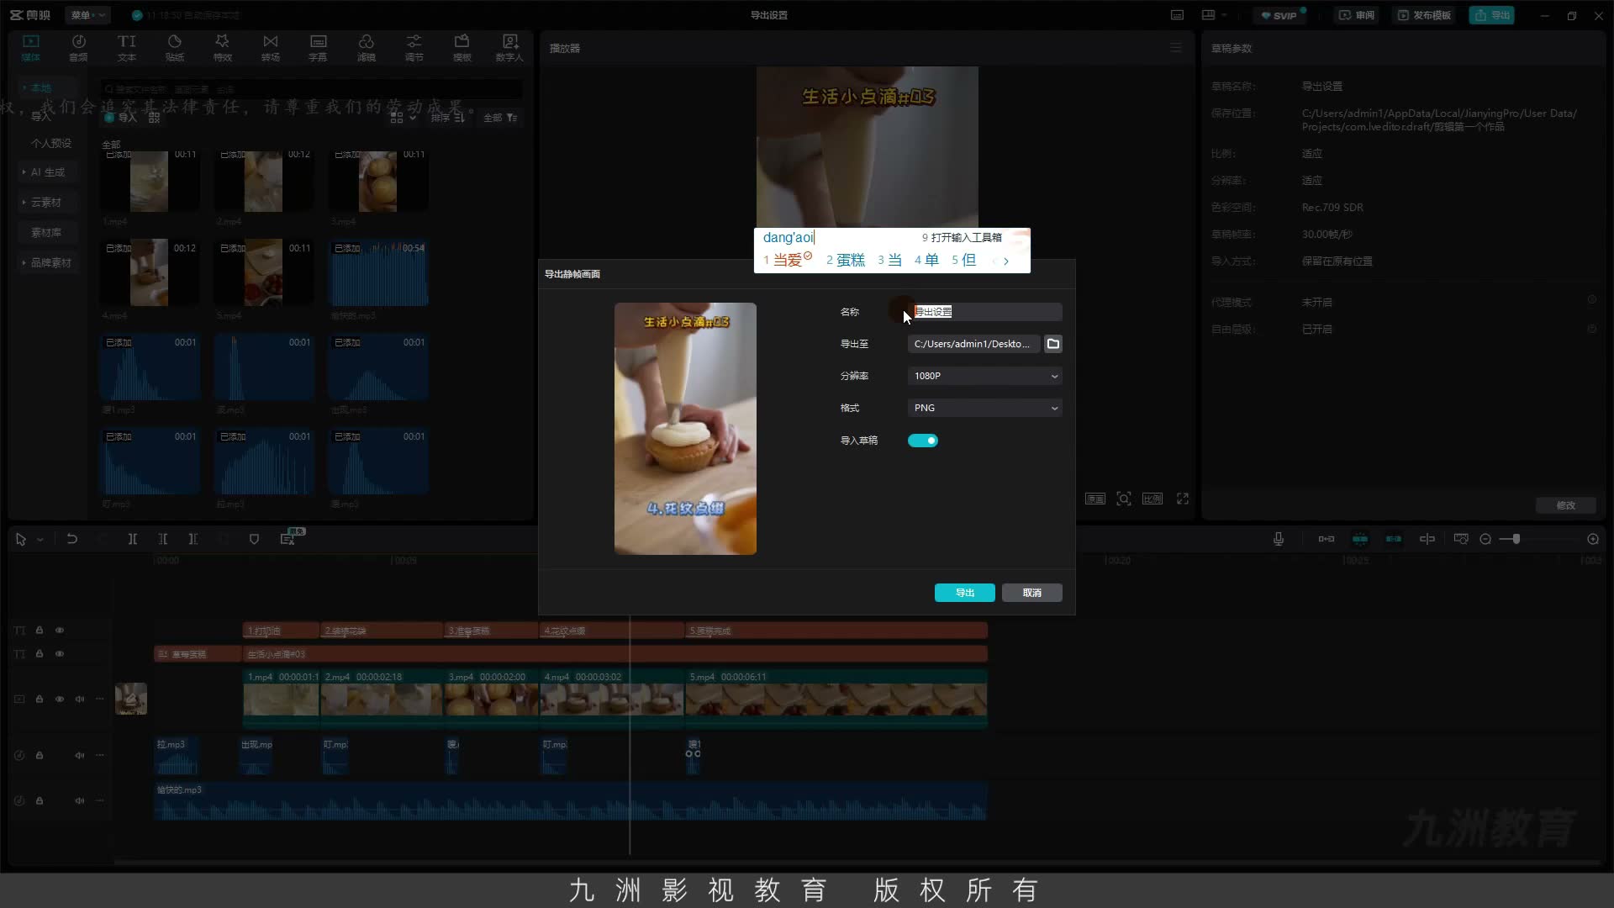Click the microphone record voiceover icon
1614x908 pixels.
tap(1278, 539)
